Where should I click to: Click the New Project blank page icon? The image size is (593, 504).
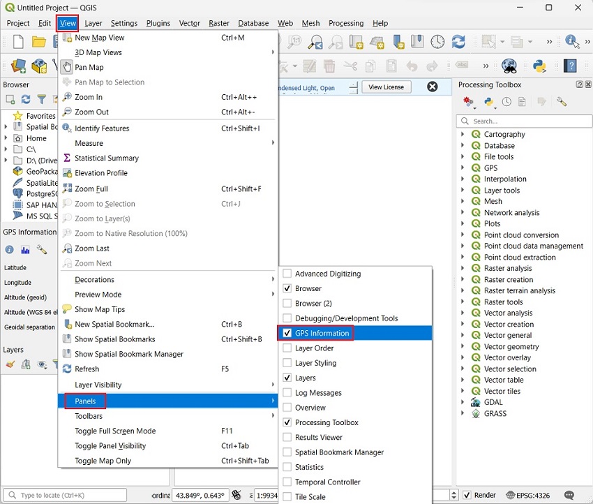pyautogui.click(x=18, y=42)
